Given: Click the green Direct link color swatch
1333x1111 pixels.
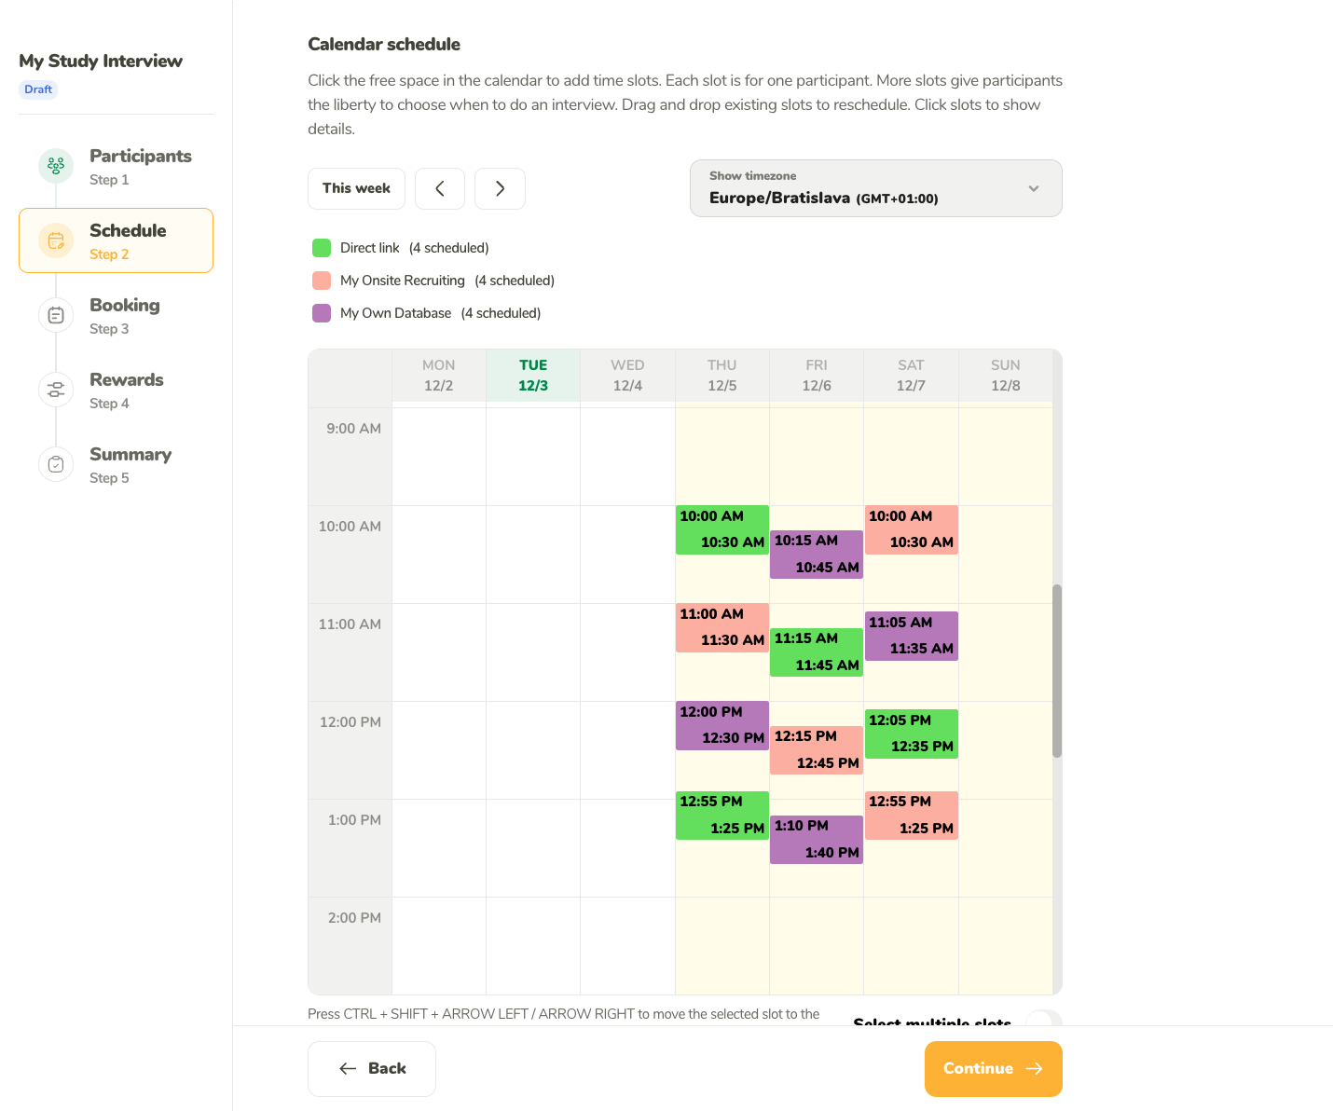Looking at the screenshot, I should point(322,248).
